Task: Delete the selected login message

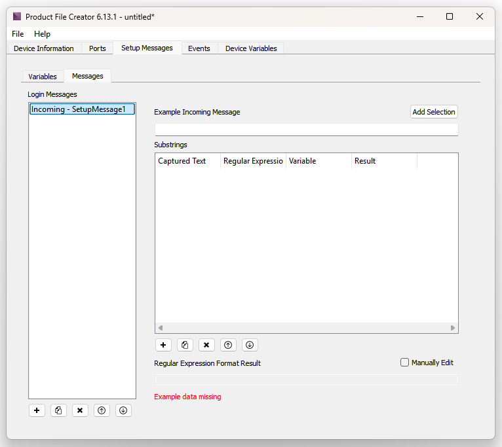Action: click(x=80, y=410)
